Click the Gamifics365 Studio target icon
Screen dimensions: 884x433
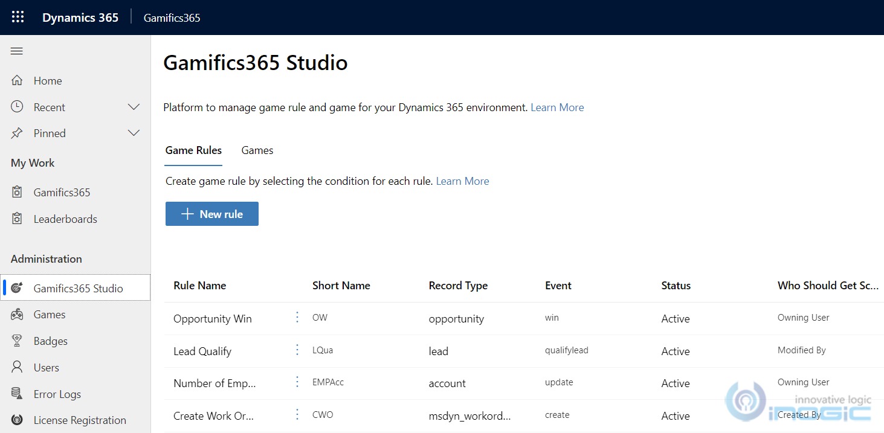17,288
